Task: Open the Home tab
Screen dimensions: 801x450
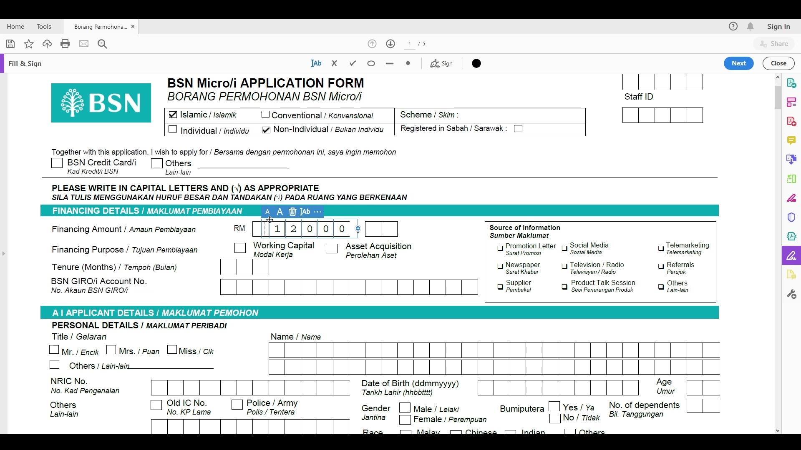Action: point(15,26)
